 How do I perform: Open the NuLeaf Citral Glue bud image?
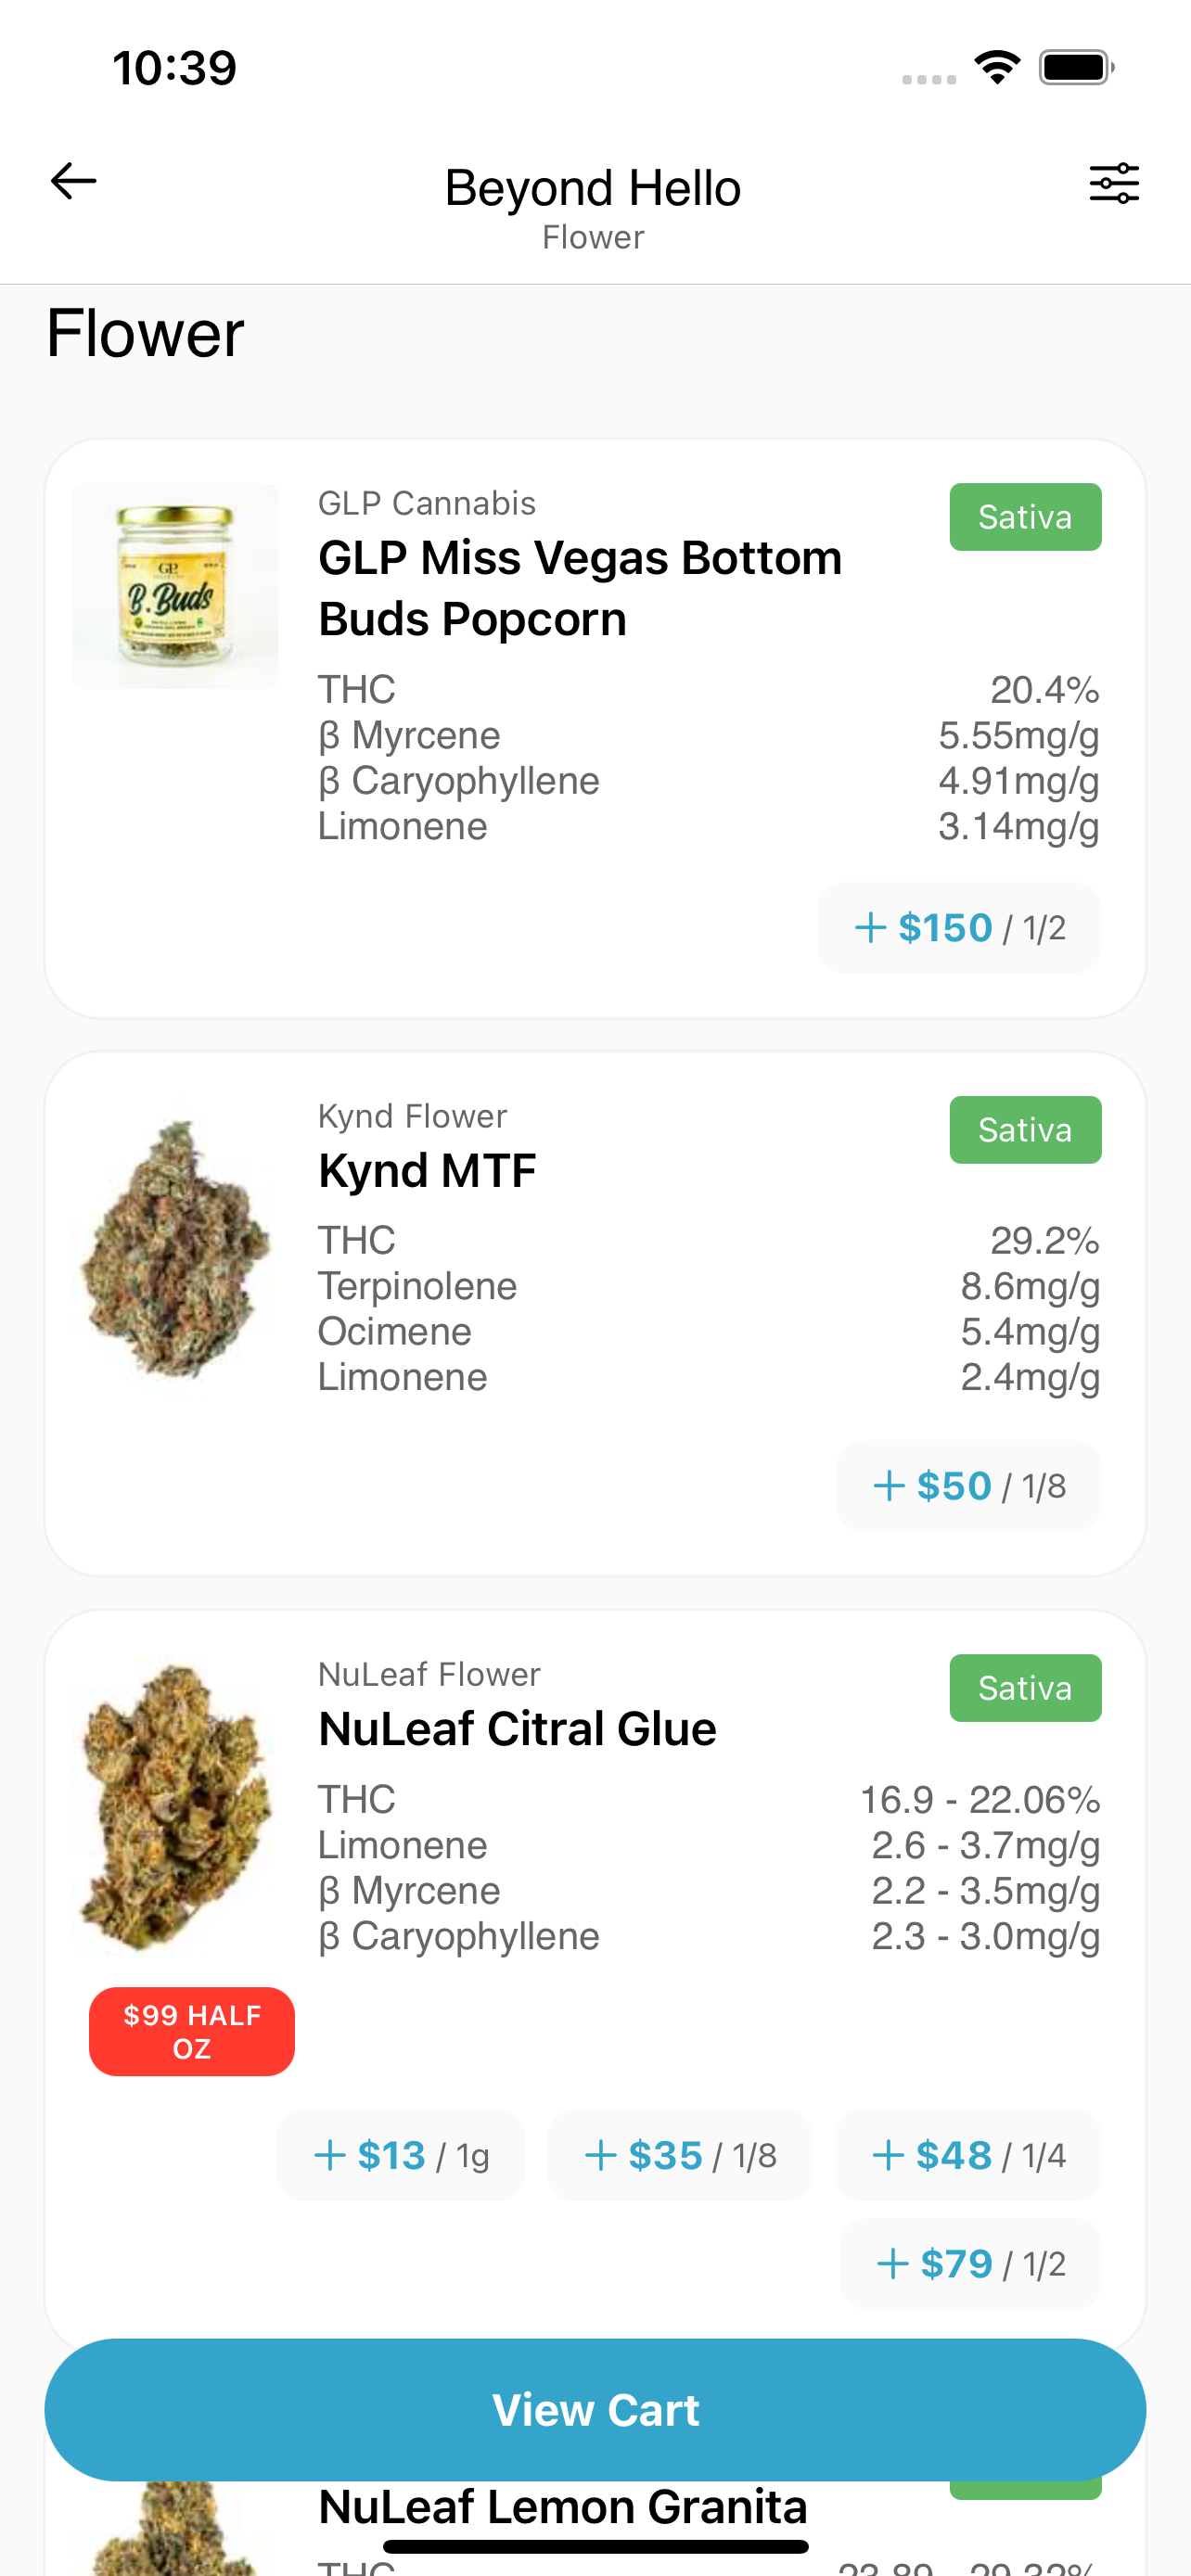click(x=175, y=1806)
